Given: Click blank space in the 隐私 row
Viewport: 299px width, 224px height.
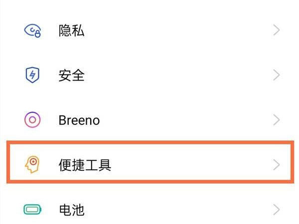Looking at the screenshot, I should [174, 31].
